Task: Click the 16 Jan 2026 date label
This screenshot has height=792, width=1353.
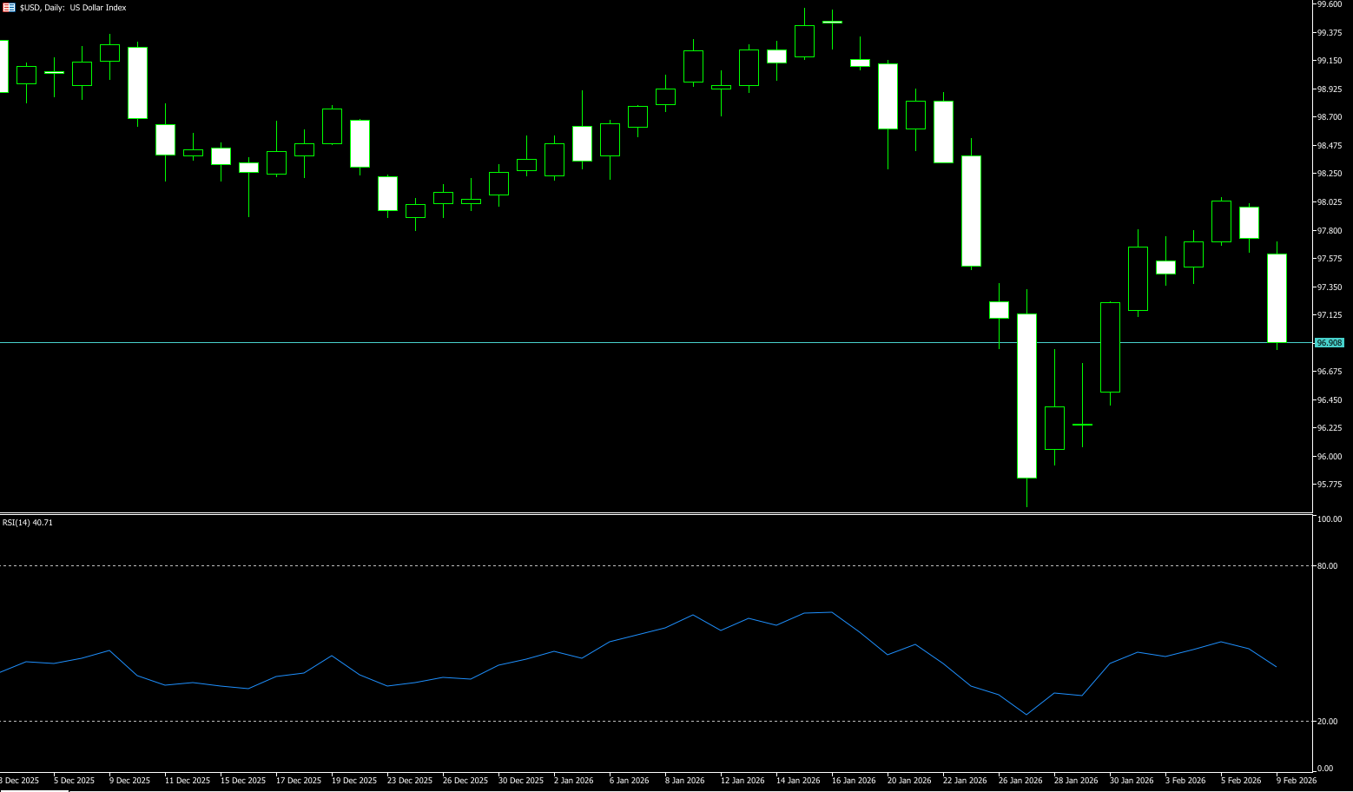Action: 854,781
